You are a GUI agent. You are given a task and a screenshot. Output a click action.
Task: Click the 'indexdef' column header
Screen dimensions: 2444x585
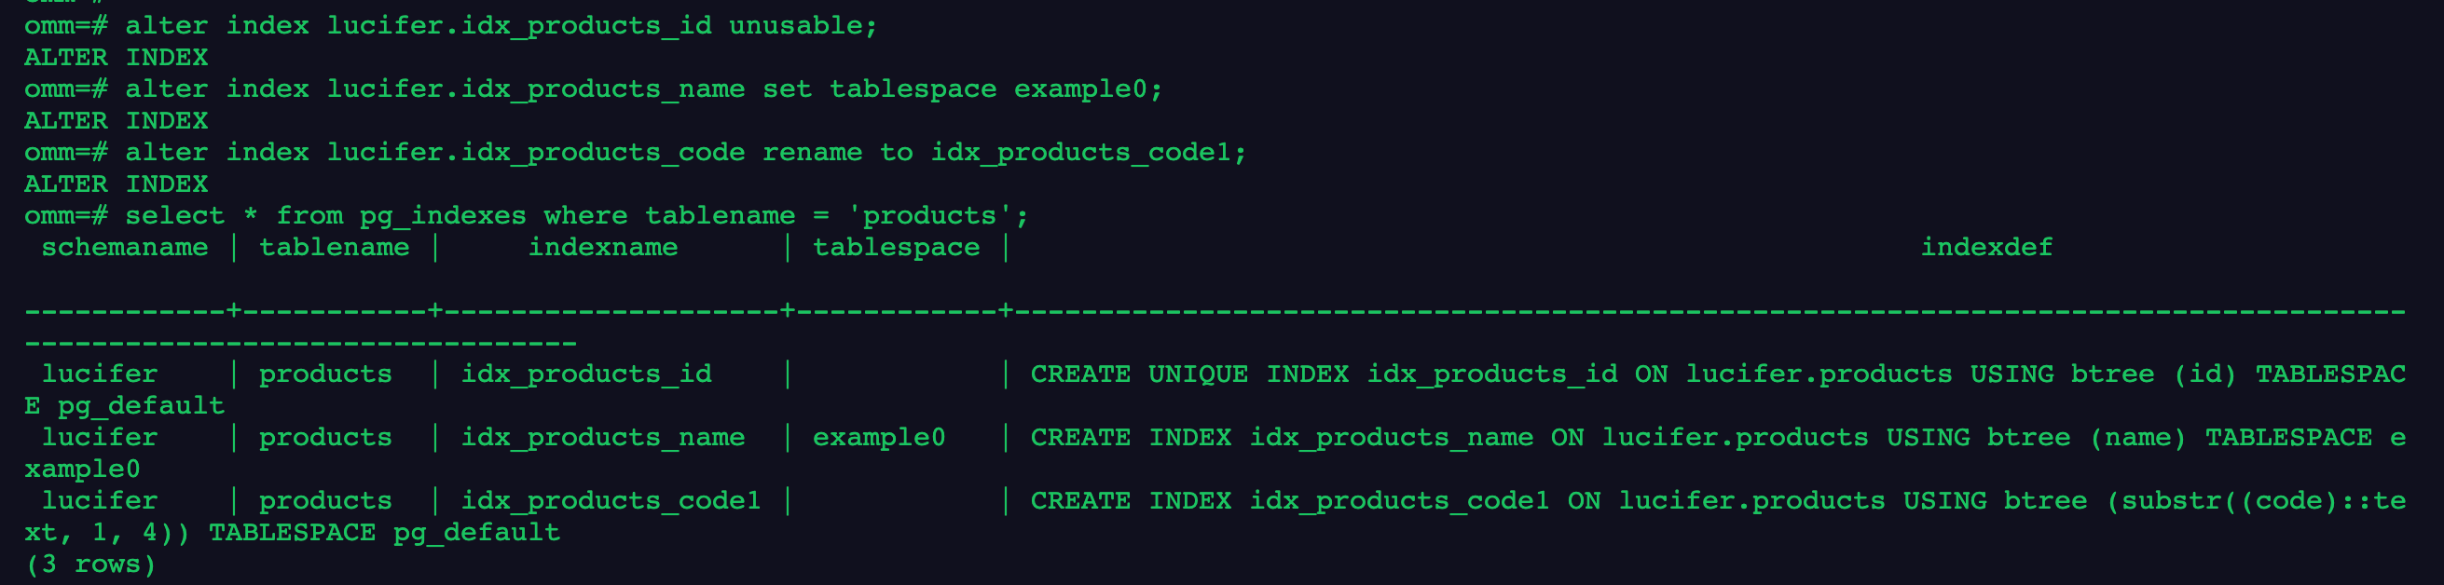tap(1986, 248)
